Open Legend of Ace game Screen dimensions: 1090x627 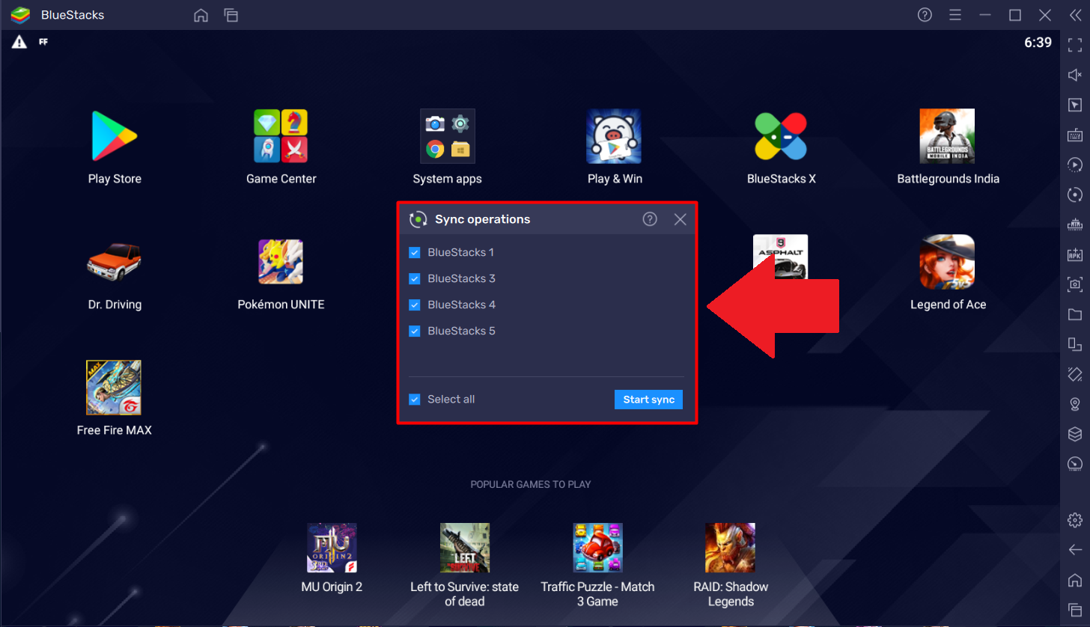(x=947, y=262)
